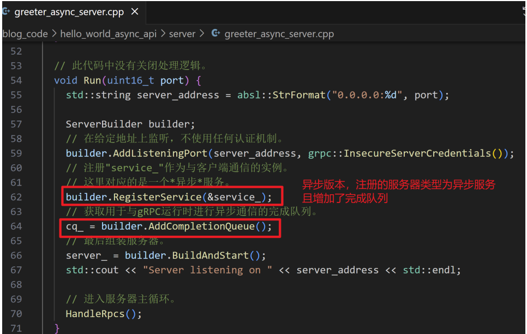Viewport: 527px width, 334px height.
Task: Click server_address variable on line 59
Action: (x=254, y=154)
